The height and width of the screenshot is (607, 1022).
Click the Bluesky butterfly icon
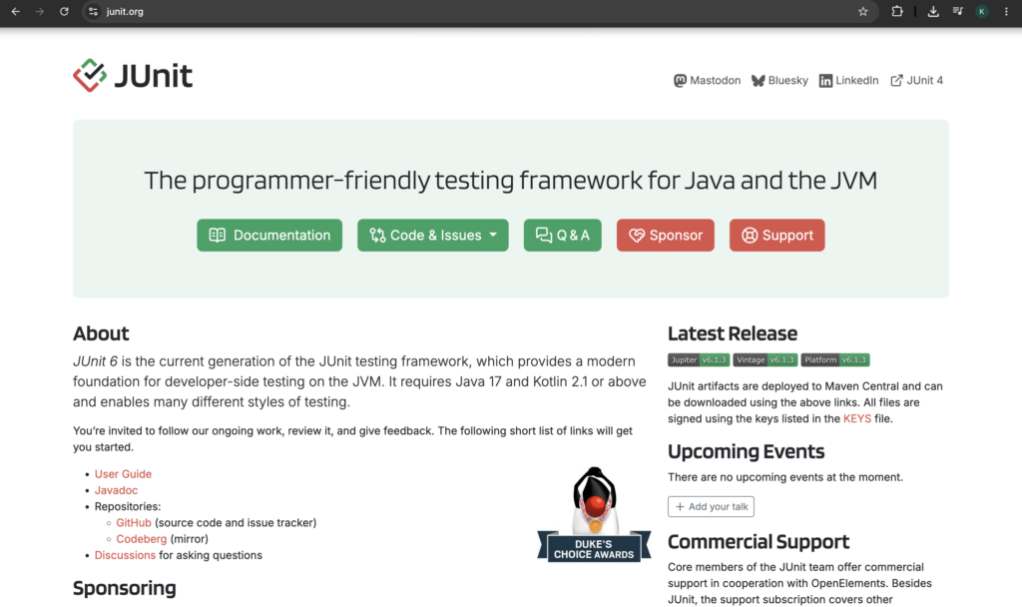click(759, 80)
